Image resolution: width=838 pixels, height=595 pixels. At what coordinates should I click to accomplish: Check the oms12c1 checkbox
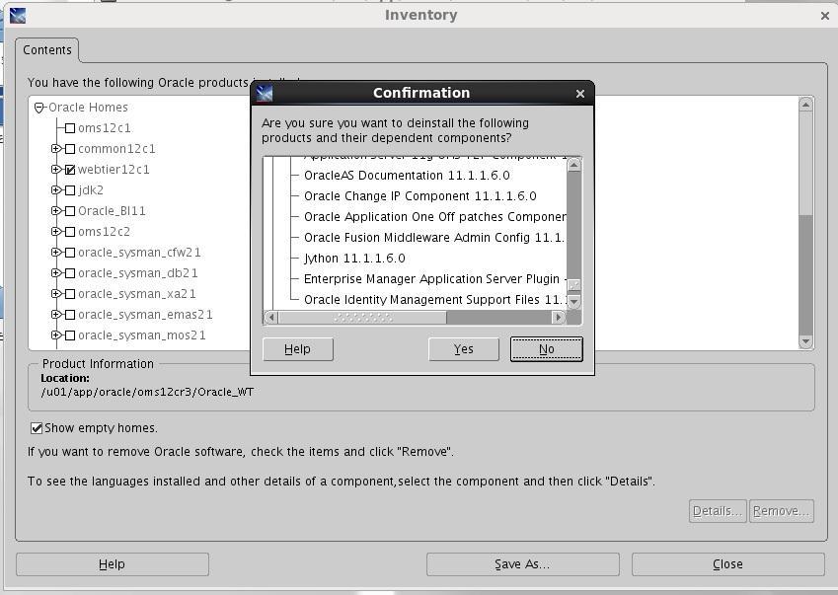[x=70, y=128]
